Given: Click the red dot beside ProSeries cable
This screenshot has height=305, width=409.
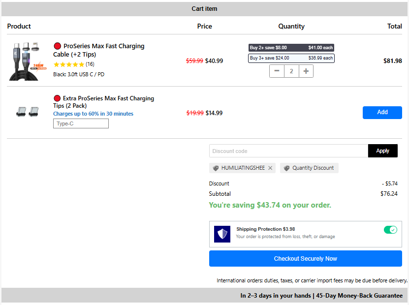Looking at the screenshot, I should (58, 46).
